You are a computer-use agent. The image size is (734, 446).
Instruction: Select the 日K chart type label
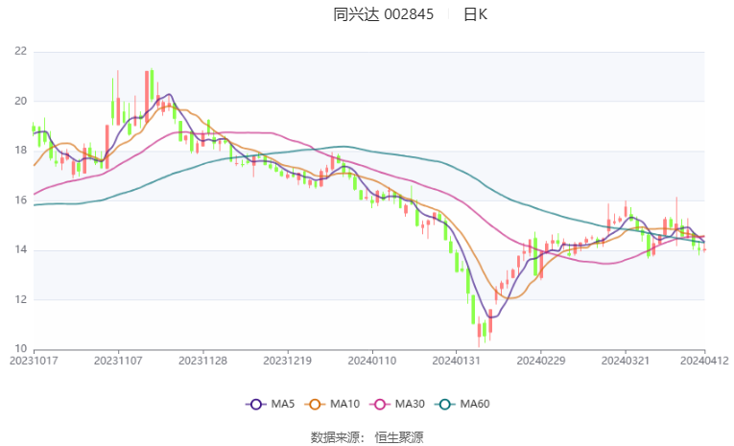(x=475, y=14)
